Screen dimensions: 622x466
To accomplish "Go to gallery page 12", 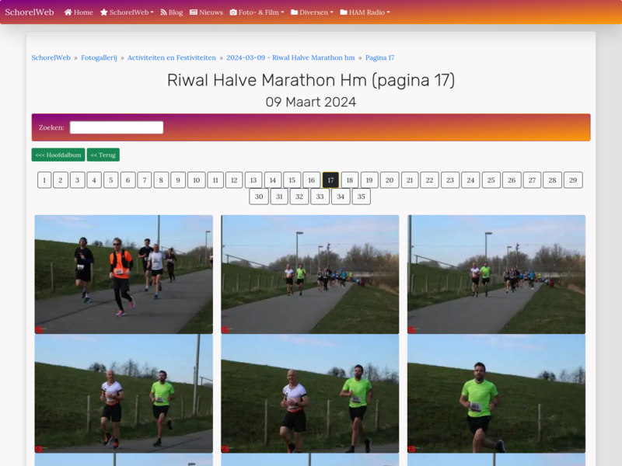I will (234, 180).
